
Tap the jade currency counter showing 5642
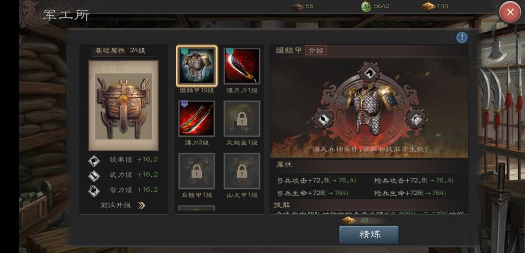(375, 6)
